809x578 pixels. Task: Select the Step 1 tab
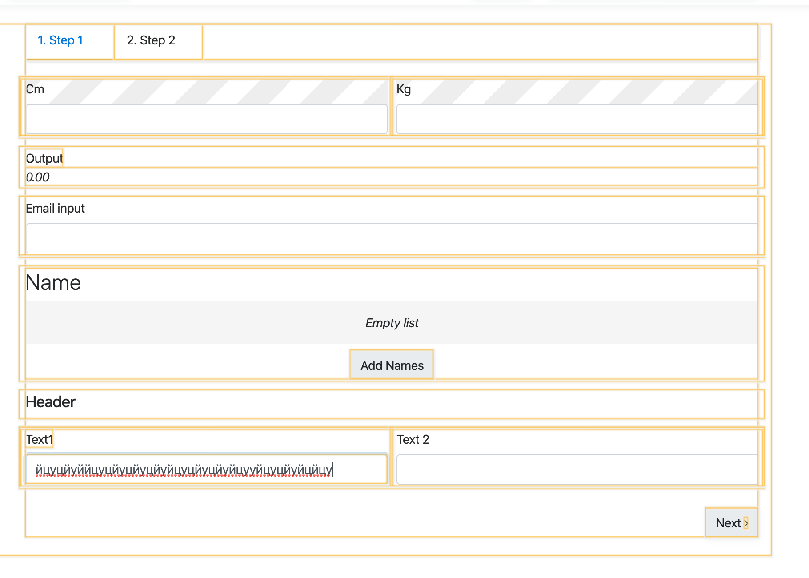60,40
